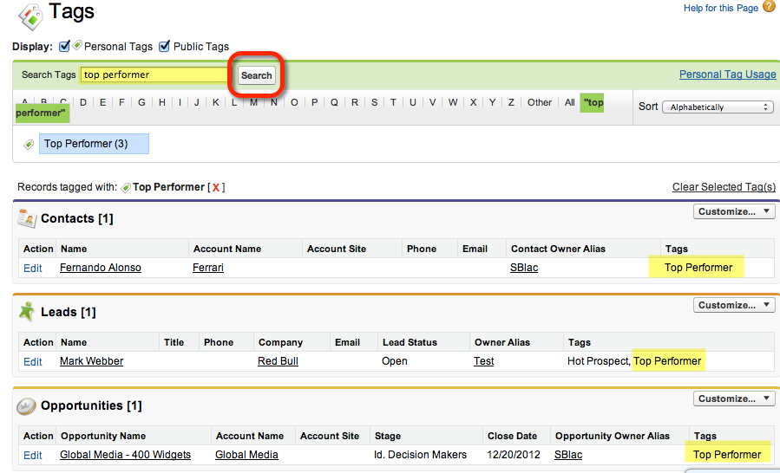This screenshot has height=473, width=780.
Task: Filter tags by letter K
Action: (216, 102)
